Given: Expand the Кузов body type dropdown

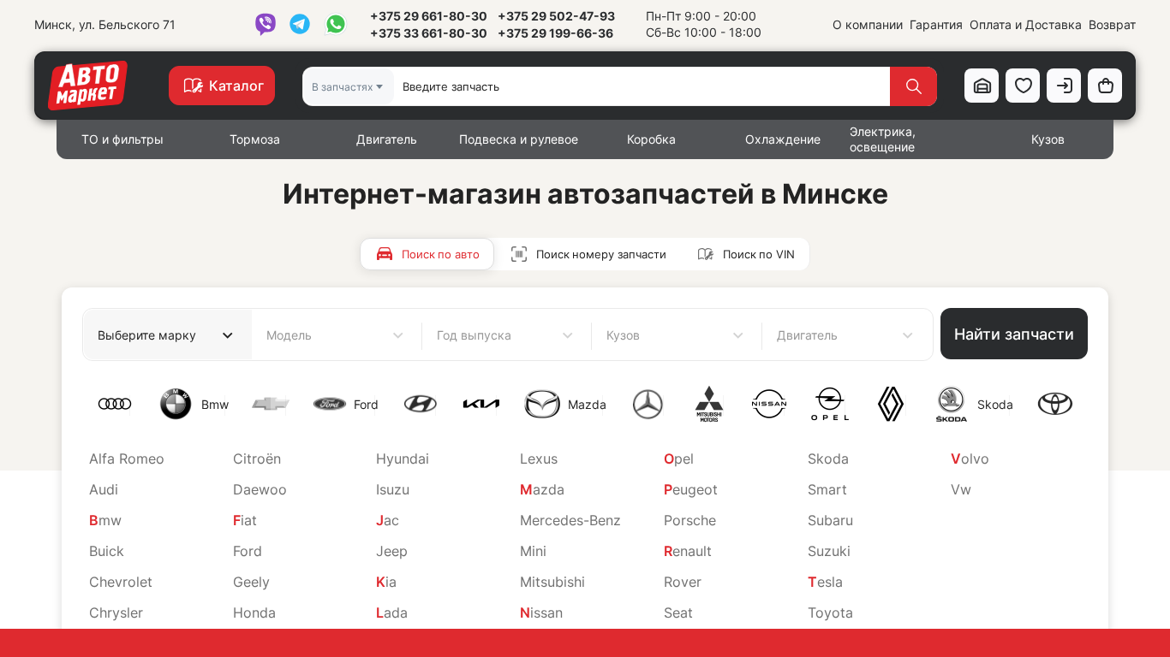Looking at the screenshot, I should point(676,334).
